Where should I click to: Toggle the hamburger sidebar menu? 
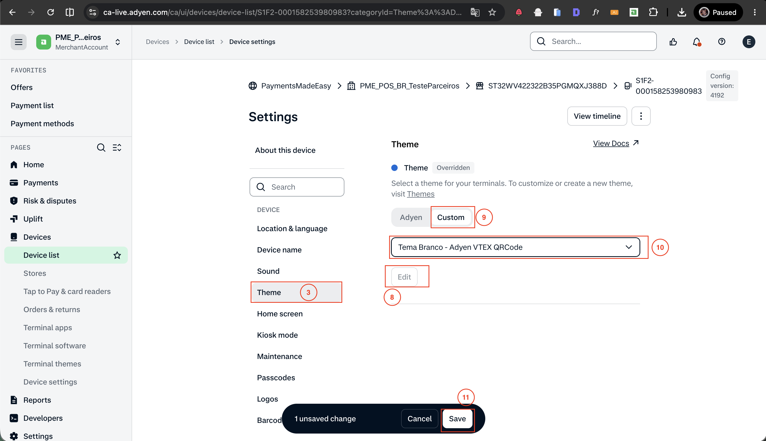pyautogui.click(x=18, y=42)
